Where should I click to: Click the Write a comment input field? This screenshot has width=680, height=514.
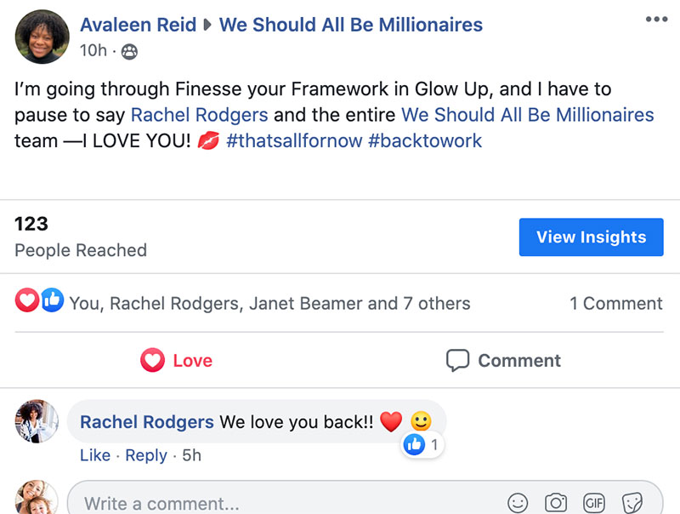tap(280, 502)
